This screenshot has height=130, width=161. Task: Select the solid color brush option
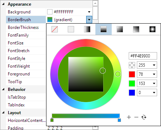tap(71, 29)
